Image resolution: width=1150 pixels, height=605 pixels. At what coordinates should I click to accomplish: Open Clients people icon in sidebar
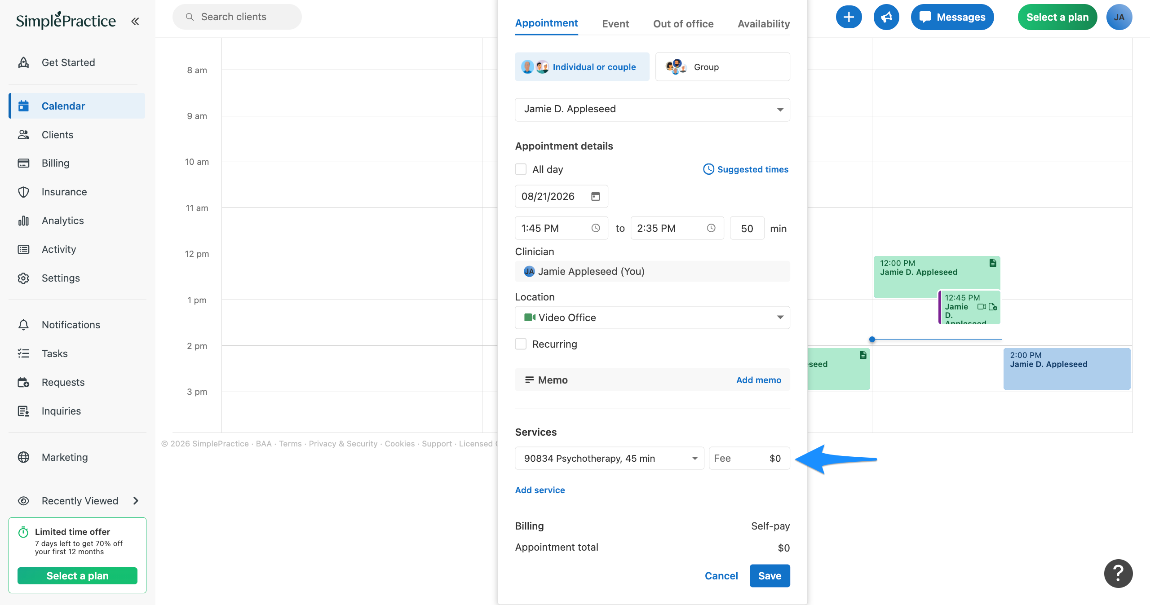[x=23, y=135]
